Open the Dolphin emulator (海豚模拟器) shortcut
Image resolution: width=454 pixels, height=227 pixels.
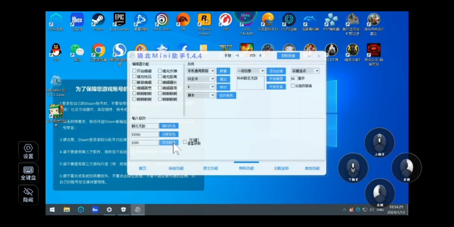[310, 22]
